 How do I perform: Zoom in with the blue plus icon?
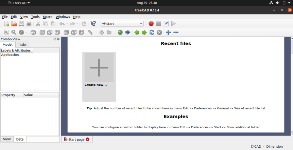tap(168, 33)
